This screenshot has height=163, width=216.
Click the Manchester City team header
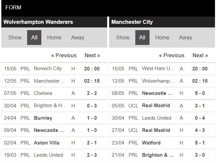click(x=132, y=22)
